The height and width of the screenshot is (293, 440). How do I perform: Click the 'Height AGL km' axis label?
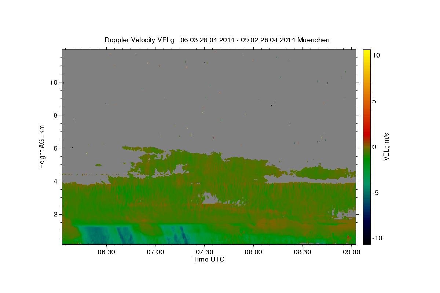42,146
